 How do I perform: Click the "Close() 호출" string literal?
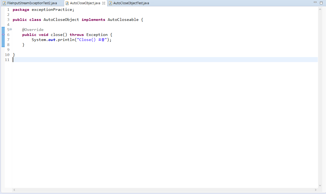92,40
